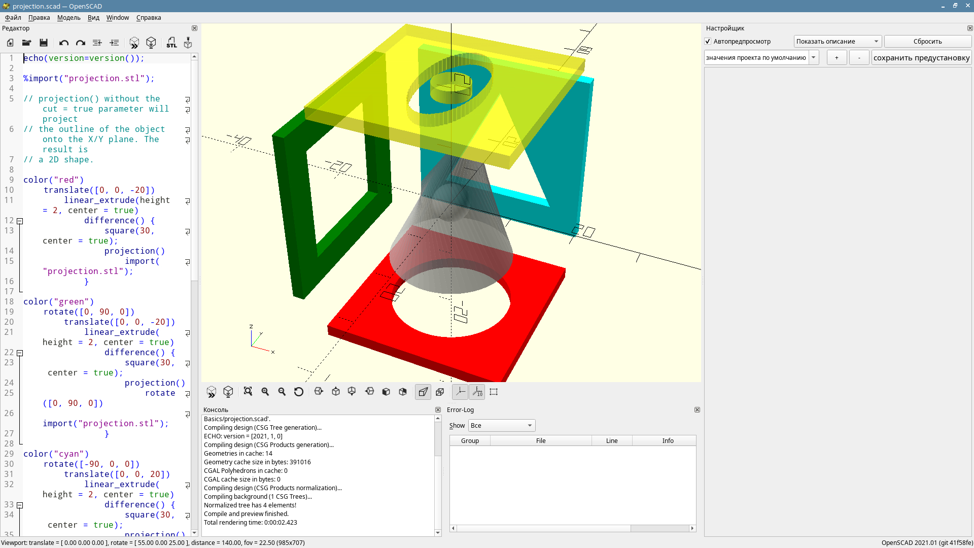The width and height of the screenshot is (974, 548).
Task: Uncheck the Автопредпросмотр checkbox
Action: tap(708, 42)
